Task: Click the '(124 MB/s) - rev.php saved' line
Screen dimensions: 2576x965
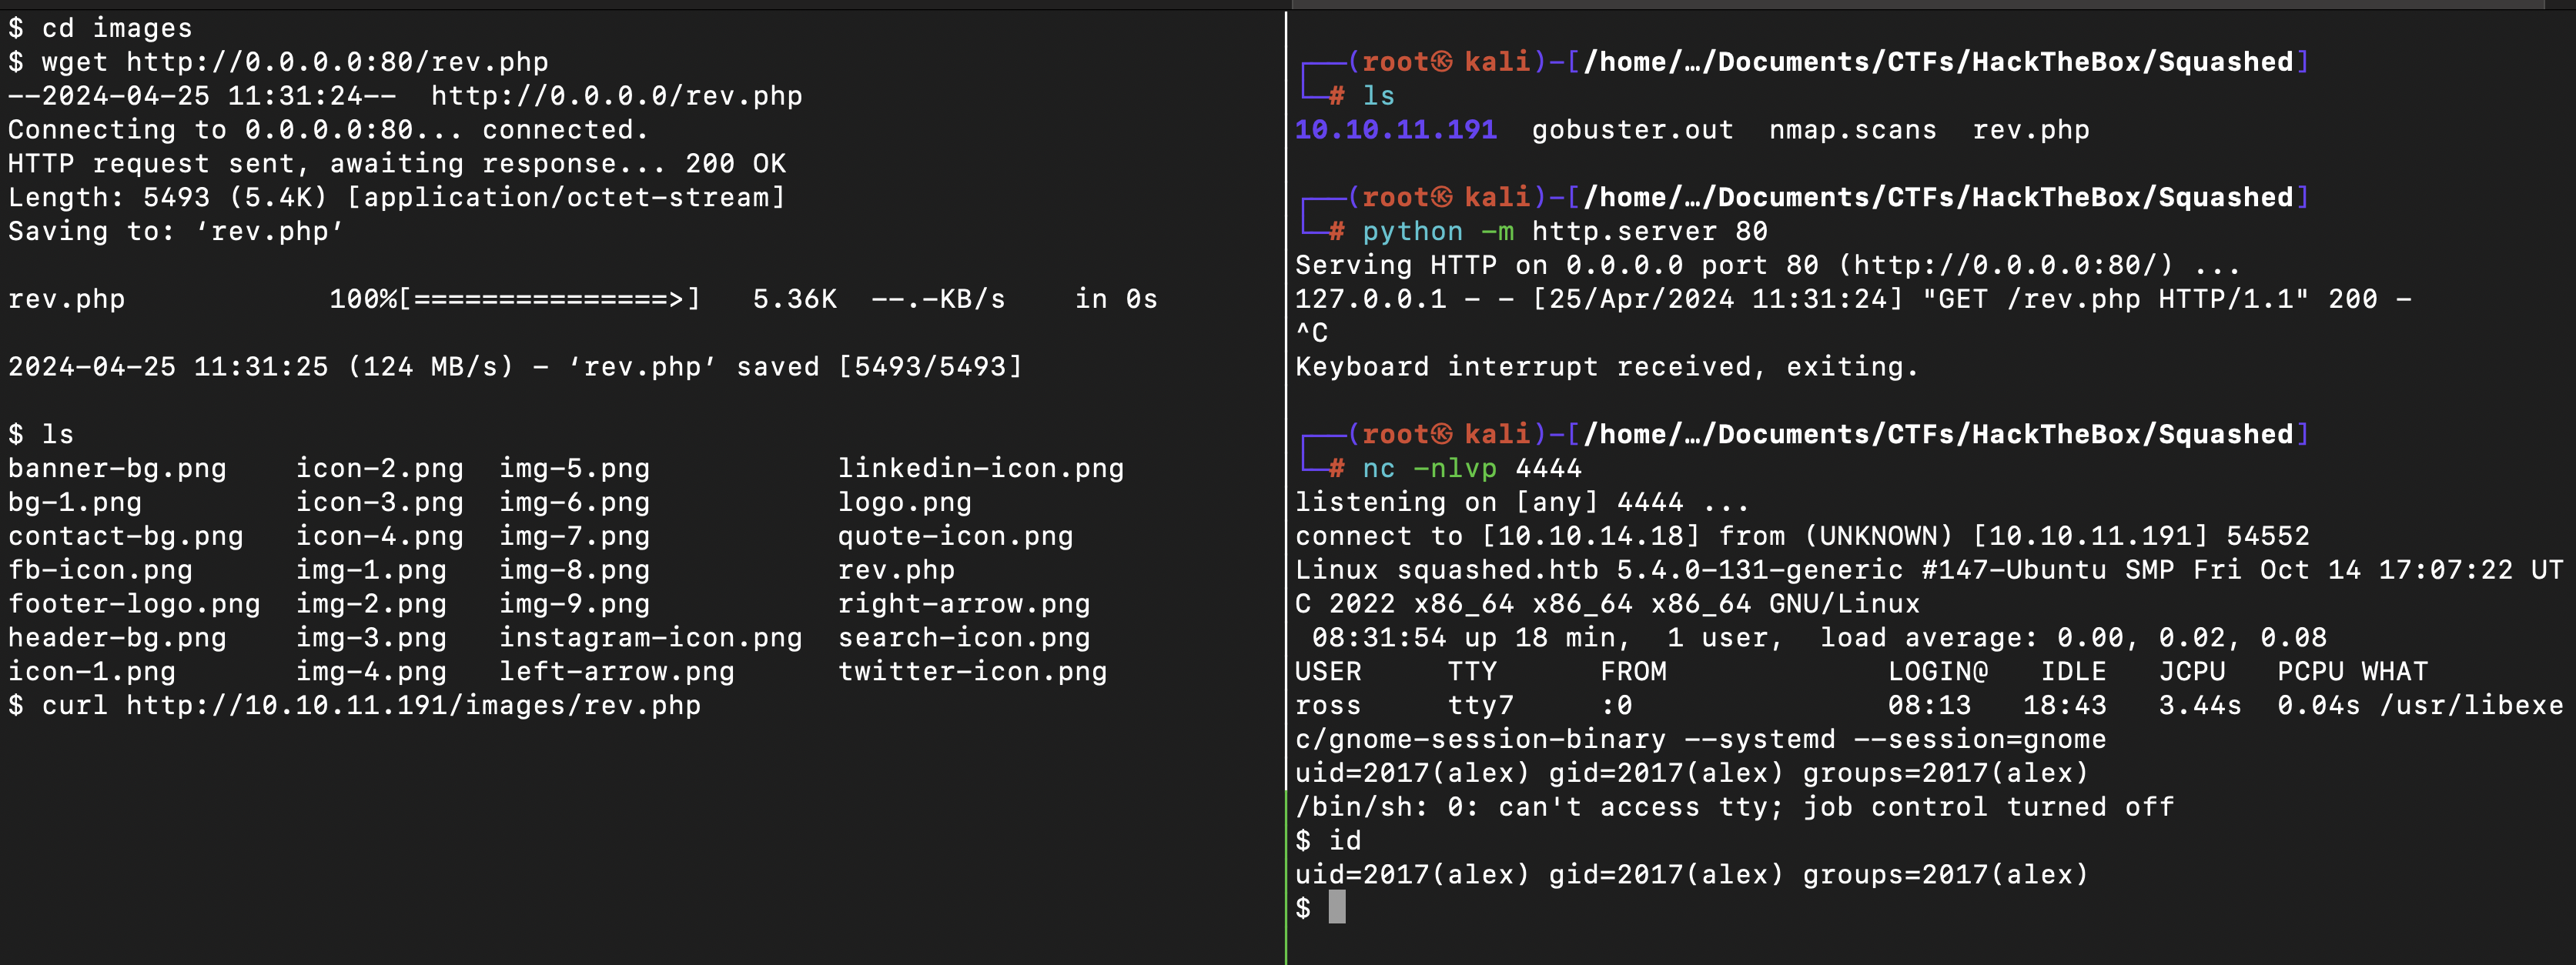Action: pos(515,367)
